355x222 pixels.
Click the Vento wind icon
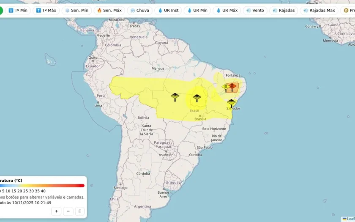click(x=248, y=11)
